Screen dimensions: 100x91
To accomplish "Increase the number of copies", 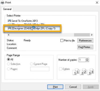I will pyautogui.click(x=87, y=59).
